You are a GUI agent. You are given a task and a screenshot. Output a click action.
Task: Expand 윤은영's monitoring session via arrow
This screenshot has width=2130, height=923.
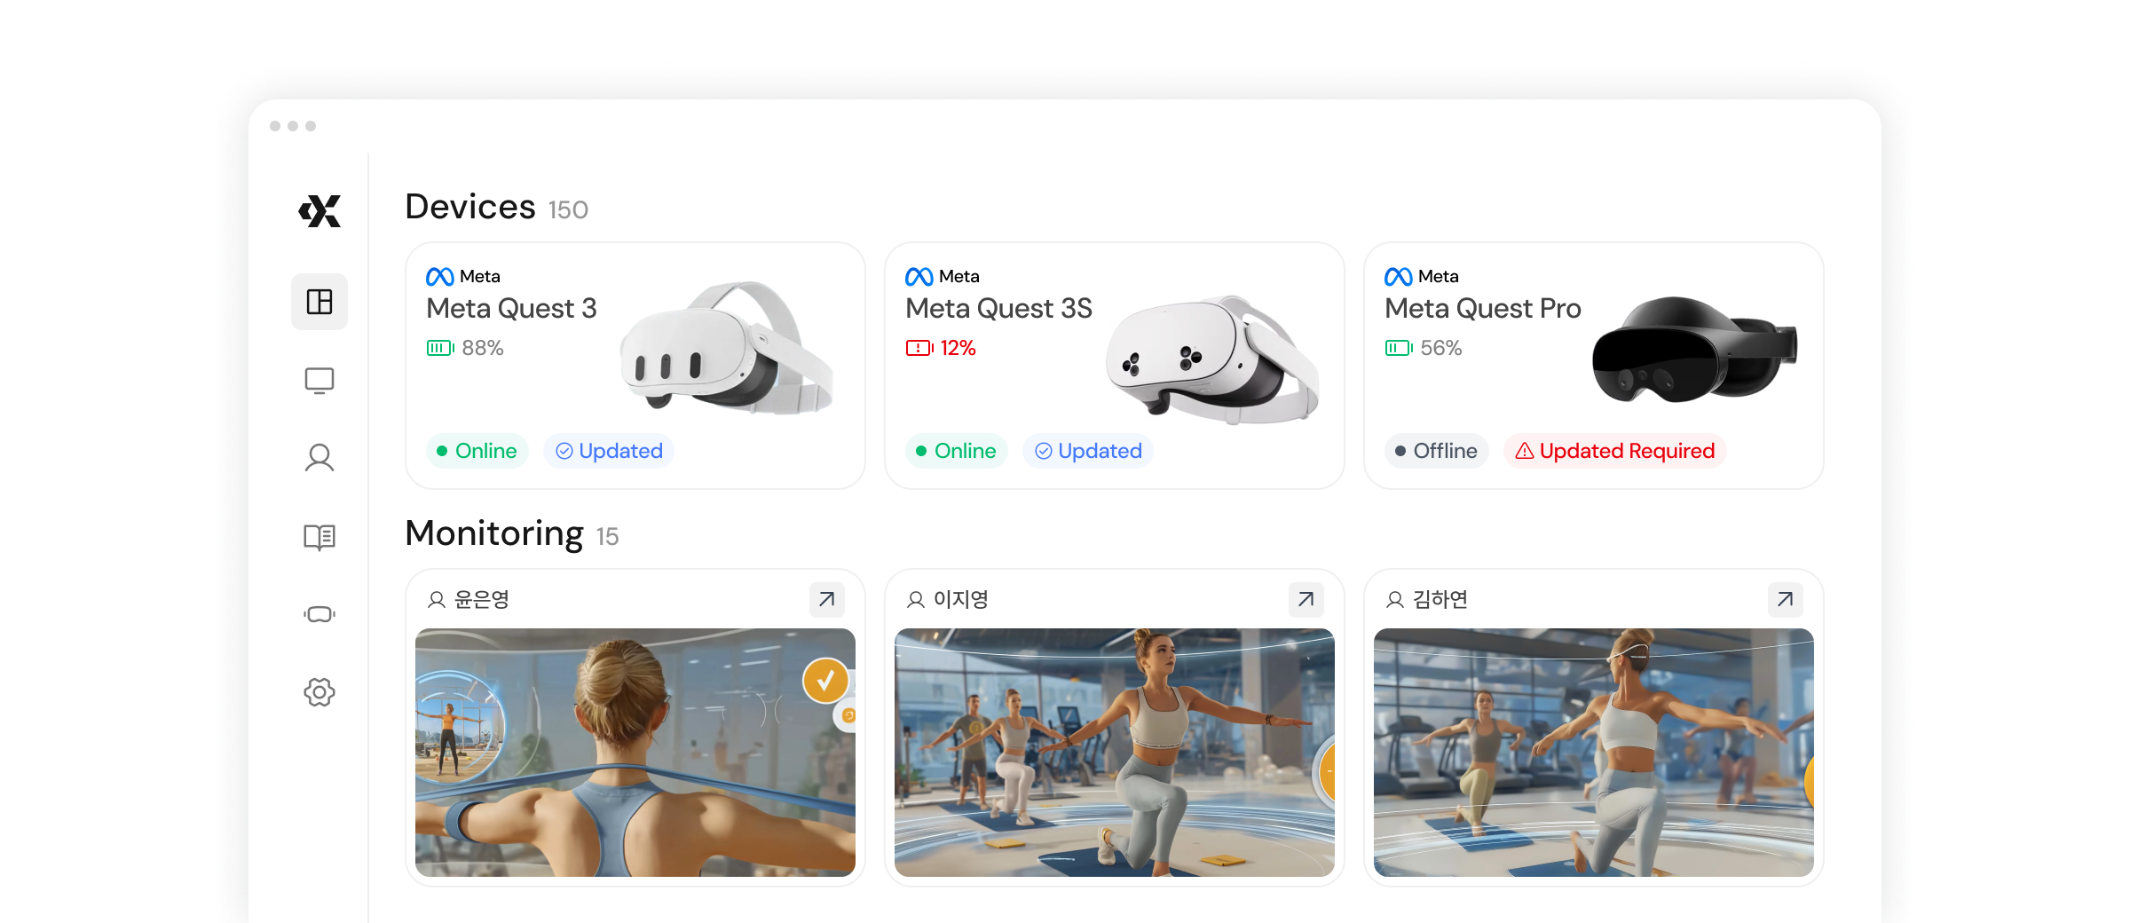tap(826, 600)
